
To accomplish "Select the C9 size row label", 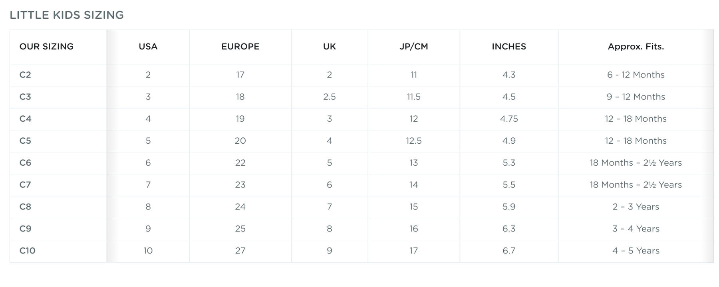I will pyautogui.click(x=25, y=228).
